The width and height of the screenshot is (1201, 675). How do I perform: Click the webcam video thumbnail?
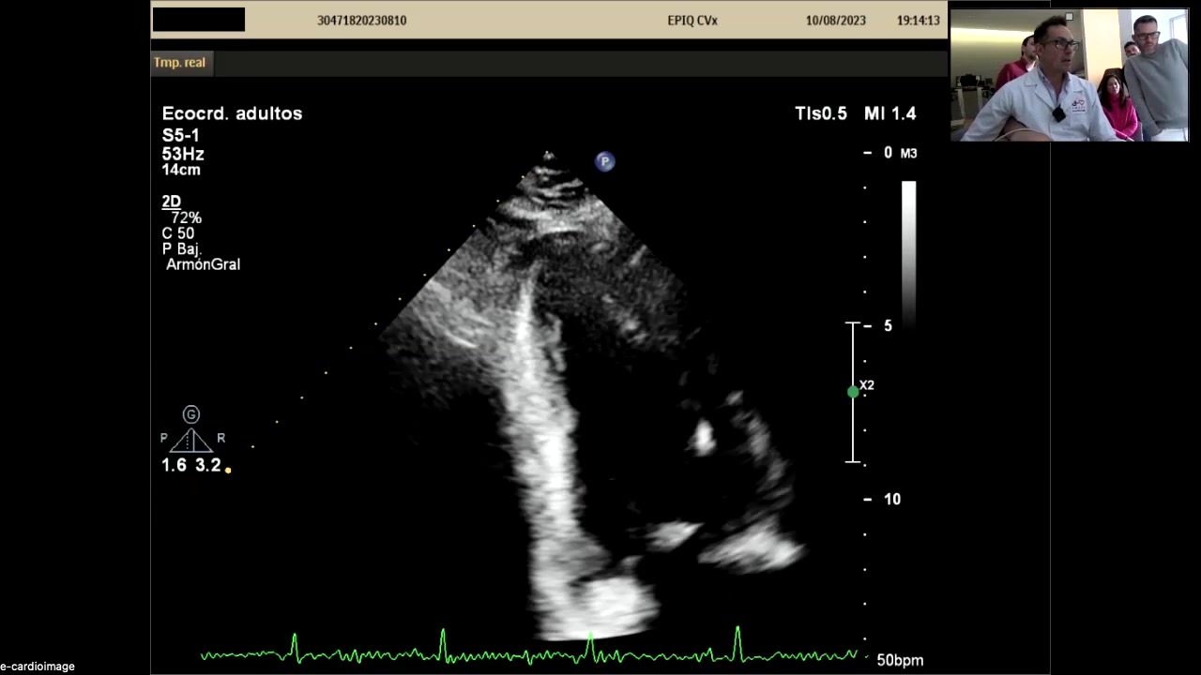coord(1070,75)
